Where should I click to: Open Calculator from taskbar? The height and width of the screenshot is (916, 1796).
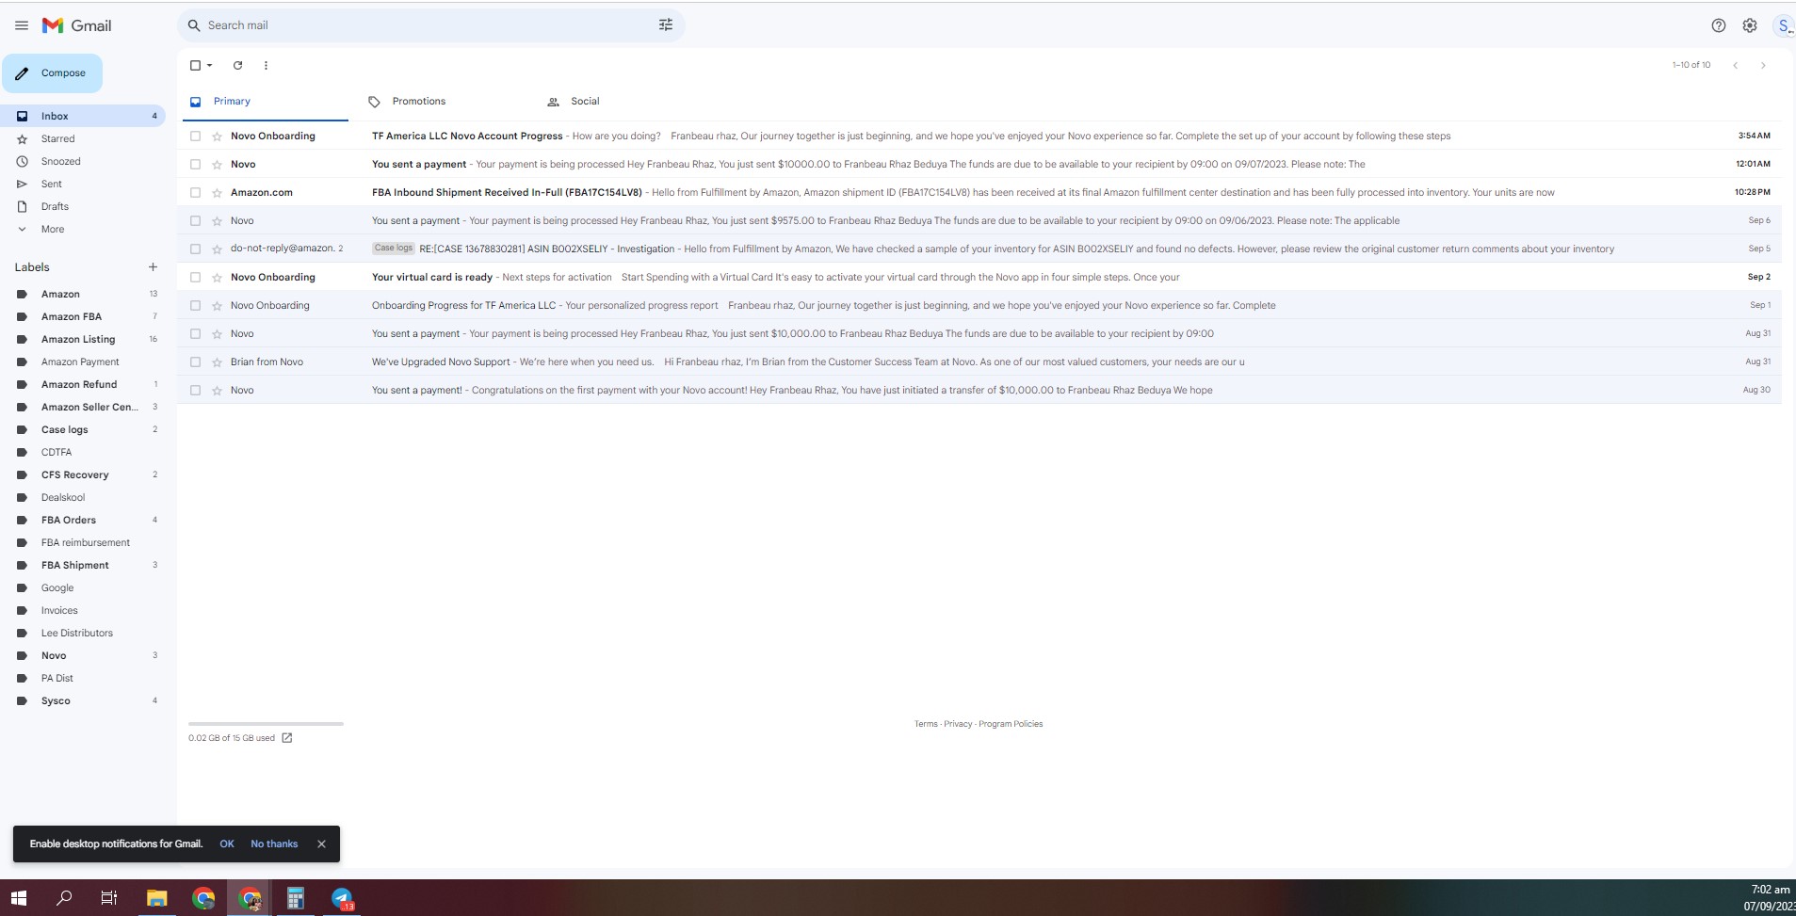click(x=295, y=898)
